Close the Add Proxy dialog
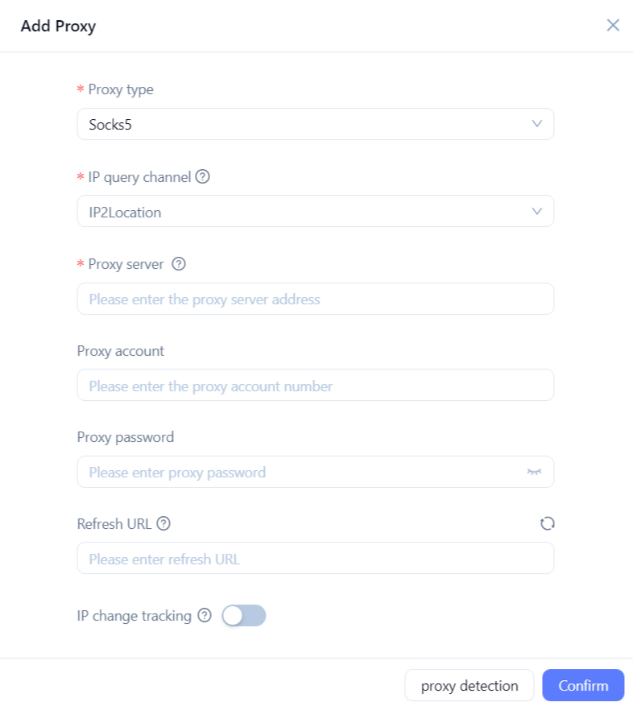Image resolution: width=633 pixels, height=706 pixels. click(613, 26)
